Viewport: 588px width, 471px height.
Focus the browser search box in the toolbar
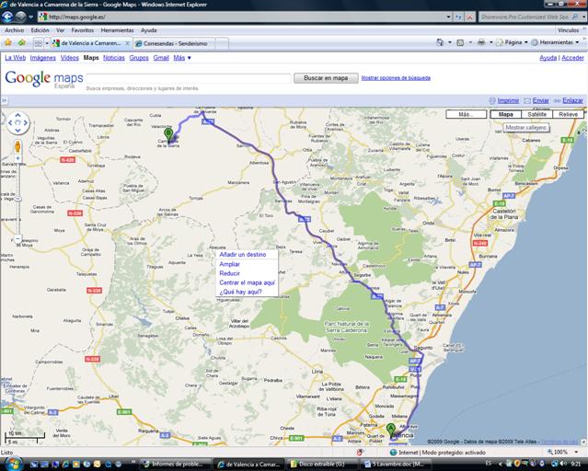click(x=525, y=17)
